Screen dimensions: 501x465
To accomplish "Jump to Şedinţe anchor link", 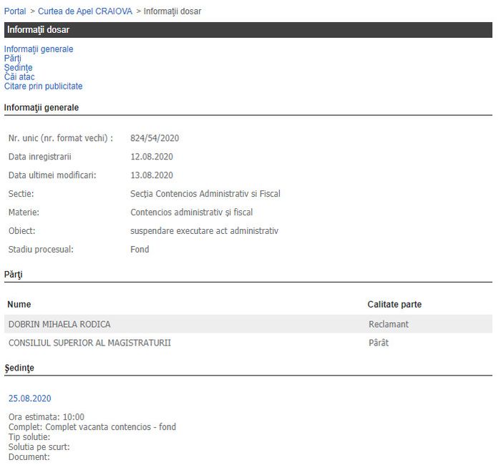I will coord(18,68).
